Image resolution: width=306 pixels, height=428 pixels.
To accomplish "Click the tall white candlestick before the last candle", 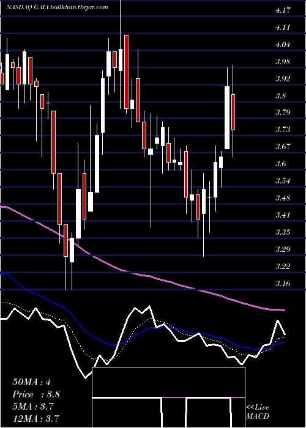I will pos(227,117).
